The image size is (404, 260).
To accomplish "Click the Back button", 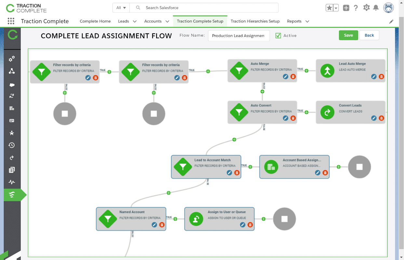I will (369, 35).
